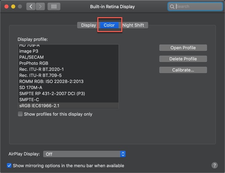Enable Show profiles for this display only
Screen dimensions: 225x173
click(x=20, y=114)
